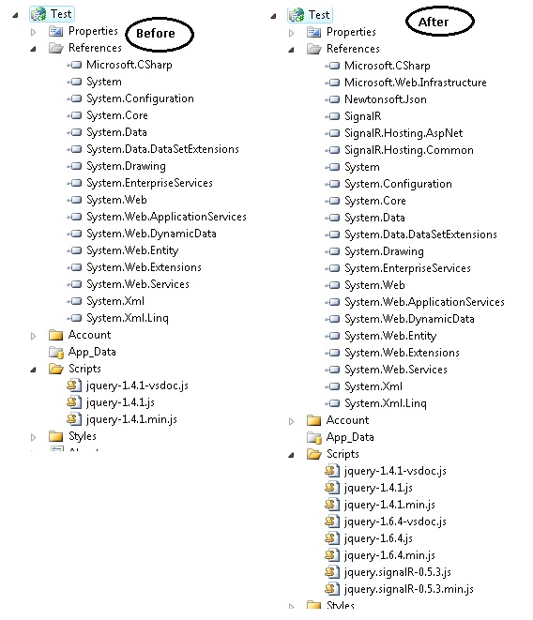
Task: Select the Newtonsoft.Json reference icon
Action: (332, 99)
